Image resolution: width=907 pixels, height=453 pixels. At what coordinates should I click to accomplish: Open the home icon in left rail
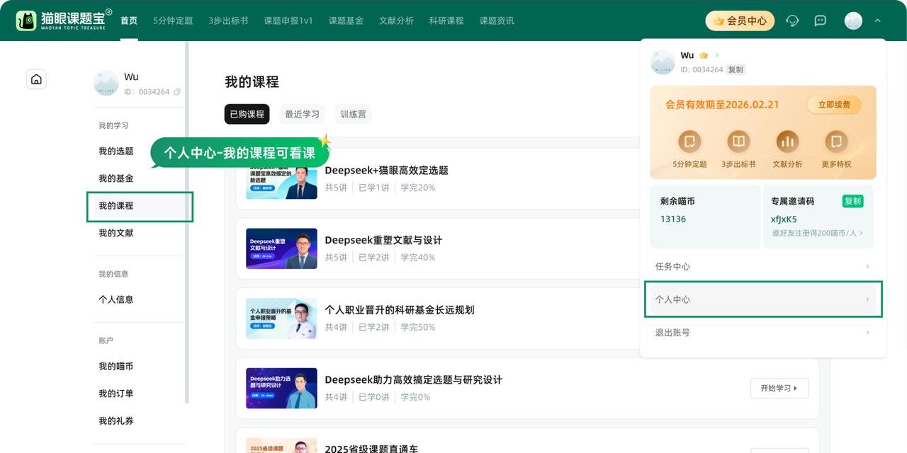pos(36,79)
